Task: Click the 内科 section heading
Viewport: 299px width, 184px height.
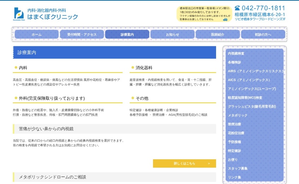Action: [x=23, y=68]
